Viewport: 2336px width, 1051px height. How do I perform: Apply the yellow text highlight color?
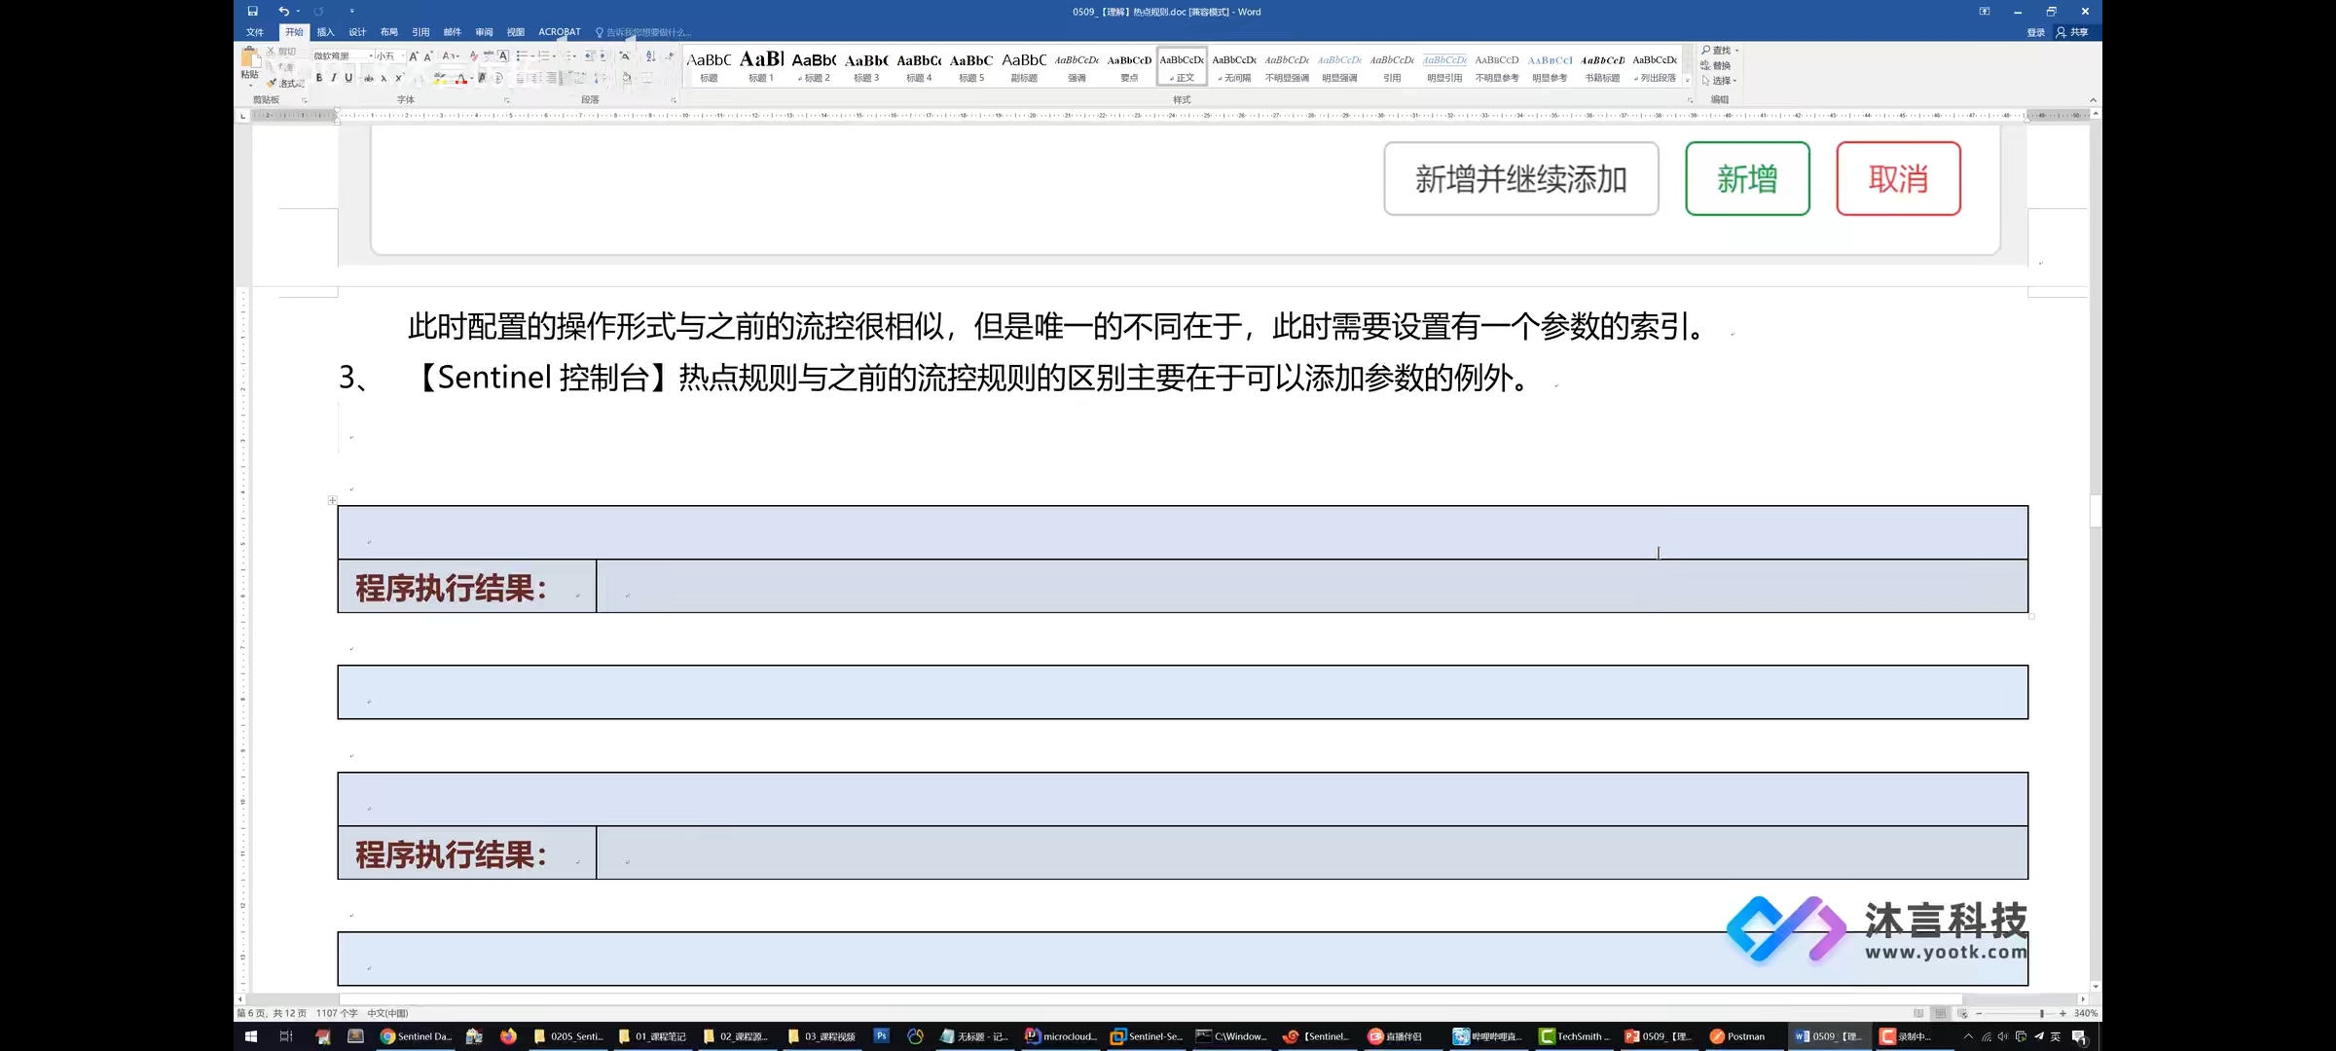coord(441,78)
